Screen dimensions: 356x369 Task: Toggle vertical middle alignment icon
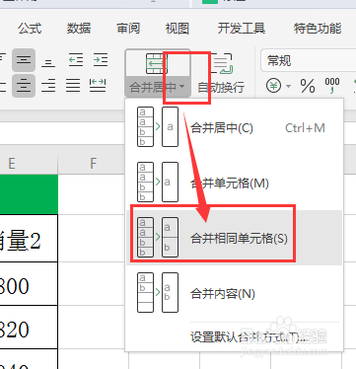tap(24, 60)
